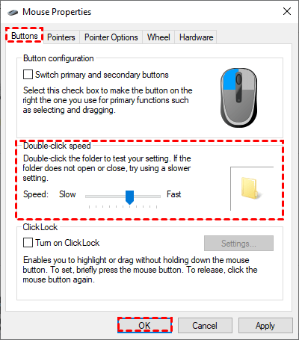Viewport: 299px width, 340px height.
Task: Open the Pointer Options tab
Action: pyautogui.click(x=111, y=37)
